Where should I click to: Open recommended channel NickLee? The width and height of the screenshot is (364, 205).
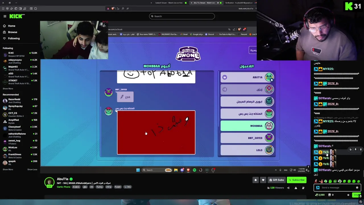[20, 149]
